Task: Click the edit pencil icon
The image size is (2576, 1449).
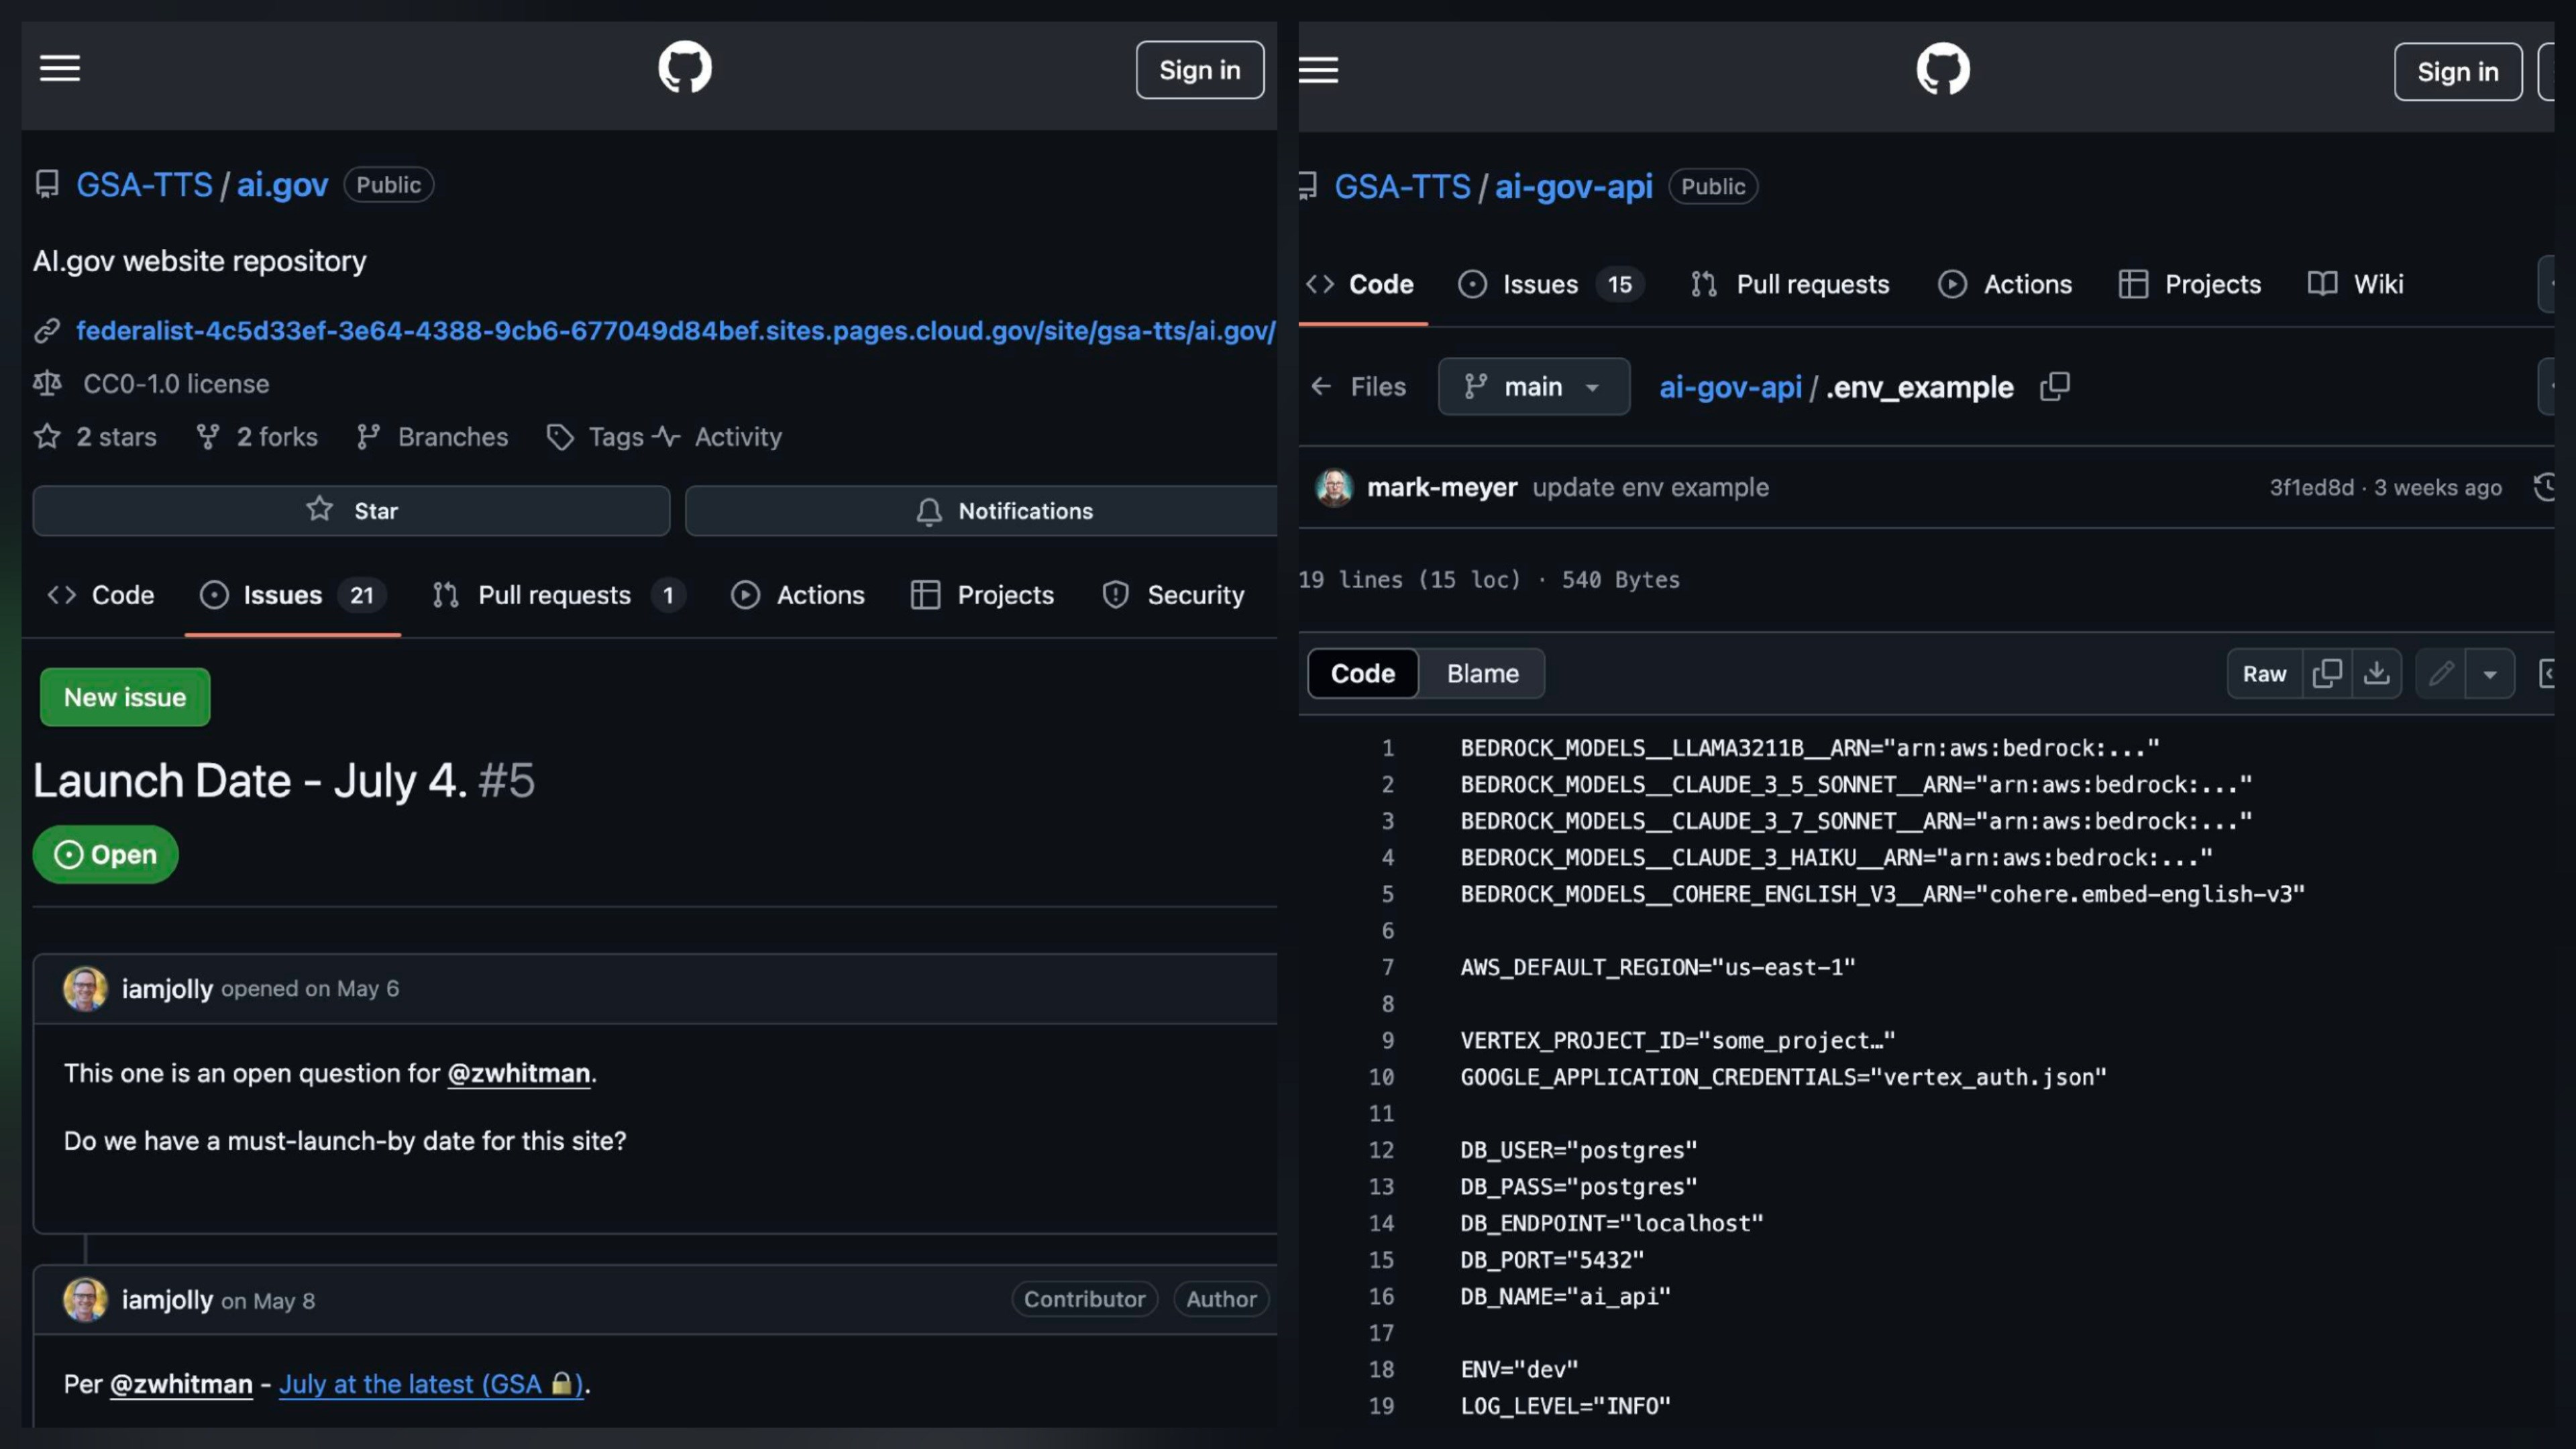Action: coord(2441,674)
